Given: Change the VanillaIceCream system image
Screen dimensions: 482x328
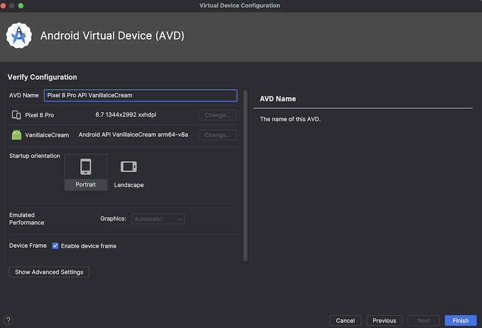Looking at the screenshot, I should click(217, 135).
